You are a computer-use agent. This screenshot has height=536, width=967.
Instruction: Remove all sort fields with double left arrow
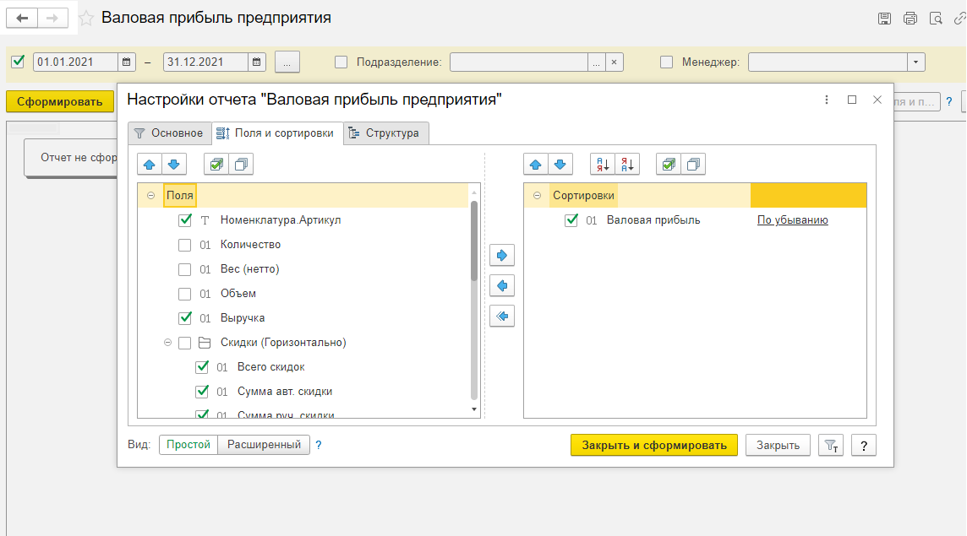tap(502, 317)
